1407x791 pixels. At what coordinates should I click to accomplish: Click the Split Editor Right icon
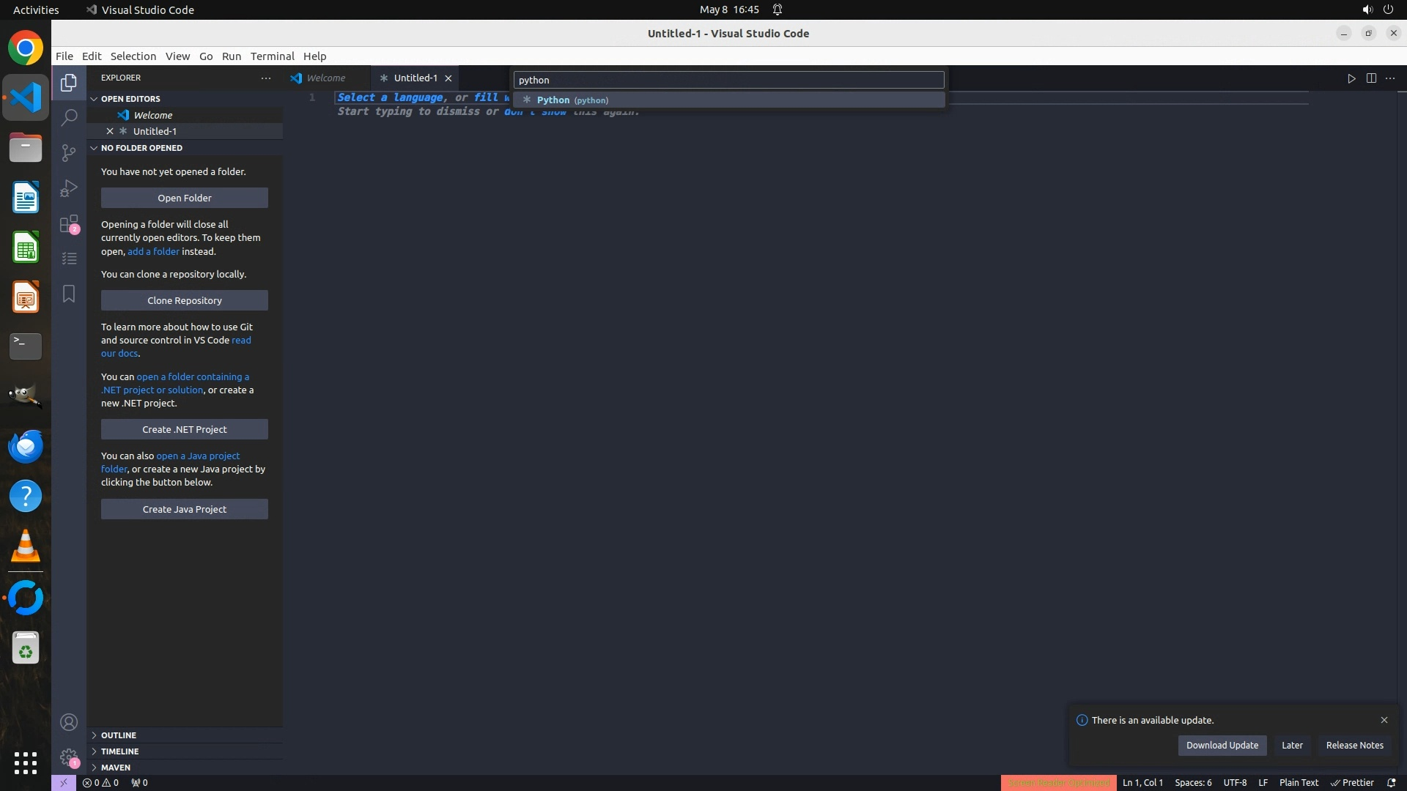pos(1371,78)
